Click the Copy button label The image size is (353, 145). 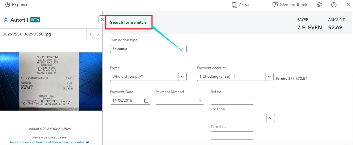click(244, 5)
